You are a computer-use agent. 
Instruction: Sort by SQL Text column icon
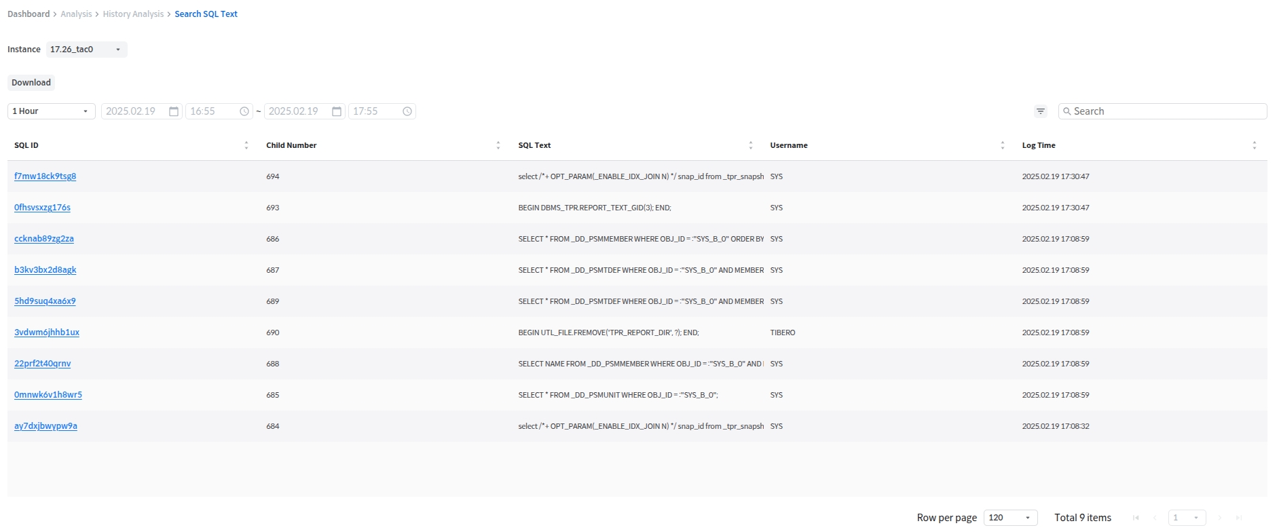(750, 145)
